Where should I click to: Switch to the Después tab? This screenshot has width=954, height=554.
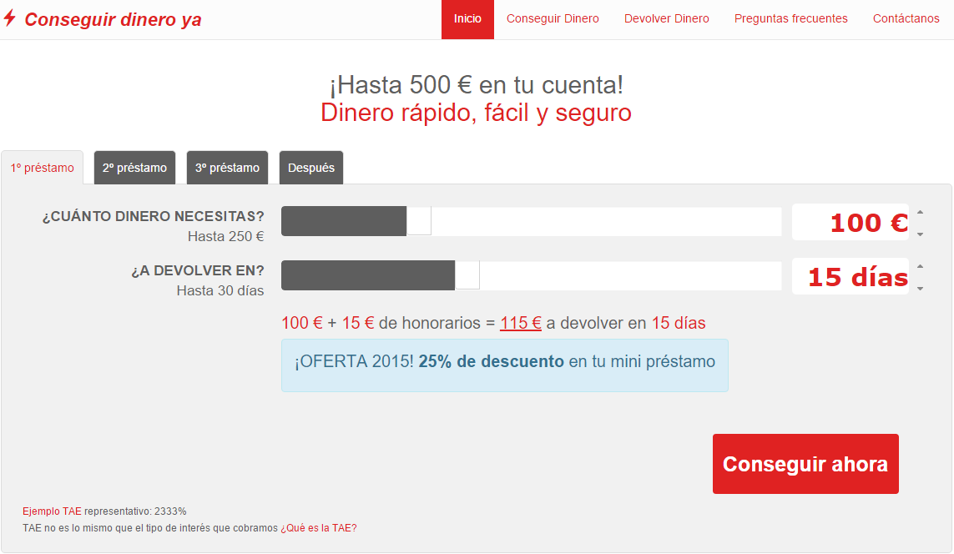[310, 168]
